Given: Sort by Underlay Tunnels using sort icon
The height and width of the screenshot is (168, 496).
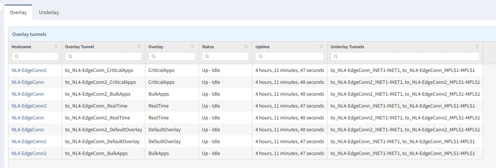Looking at the screenshot, I should pyautogui.click(x=477, y=47).
